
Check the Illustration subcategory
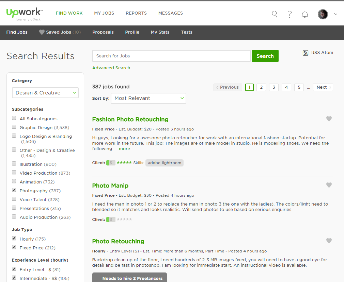coord(14,164)
